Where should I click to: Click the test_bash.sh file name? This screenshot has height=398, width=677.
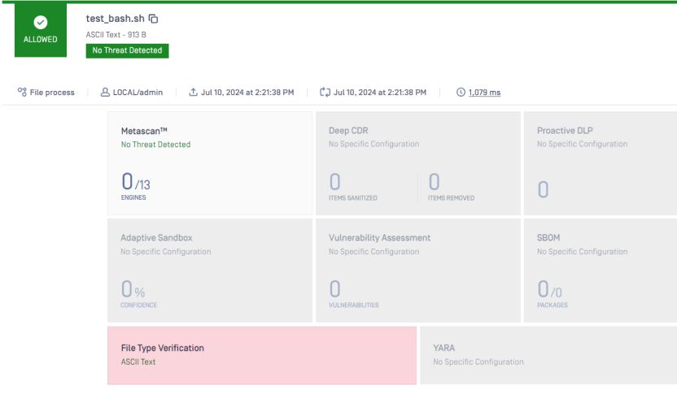point(116,19)
